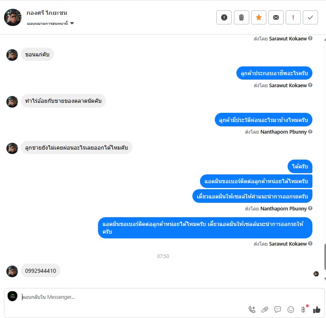This screenshot has width=326, height=318.
Task: Open customer profile picture in header
Action: coord(13,18)
